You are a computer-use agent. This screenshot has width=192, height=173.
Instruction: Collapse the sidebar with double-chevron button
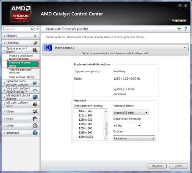[38, 29]
